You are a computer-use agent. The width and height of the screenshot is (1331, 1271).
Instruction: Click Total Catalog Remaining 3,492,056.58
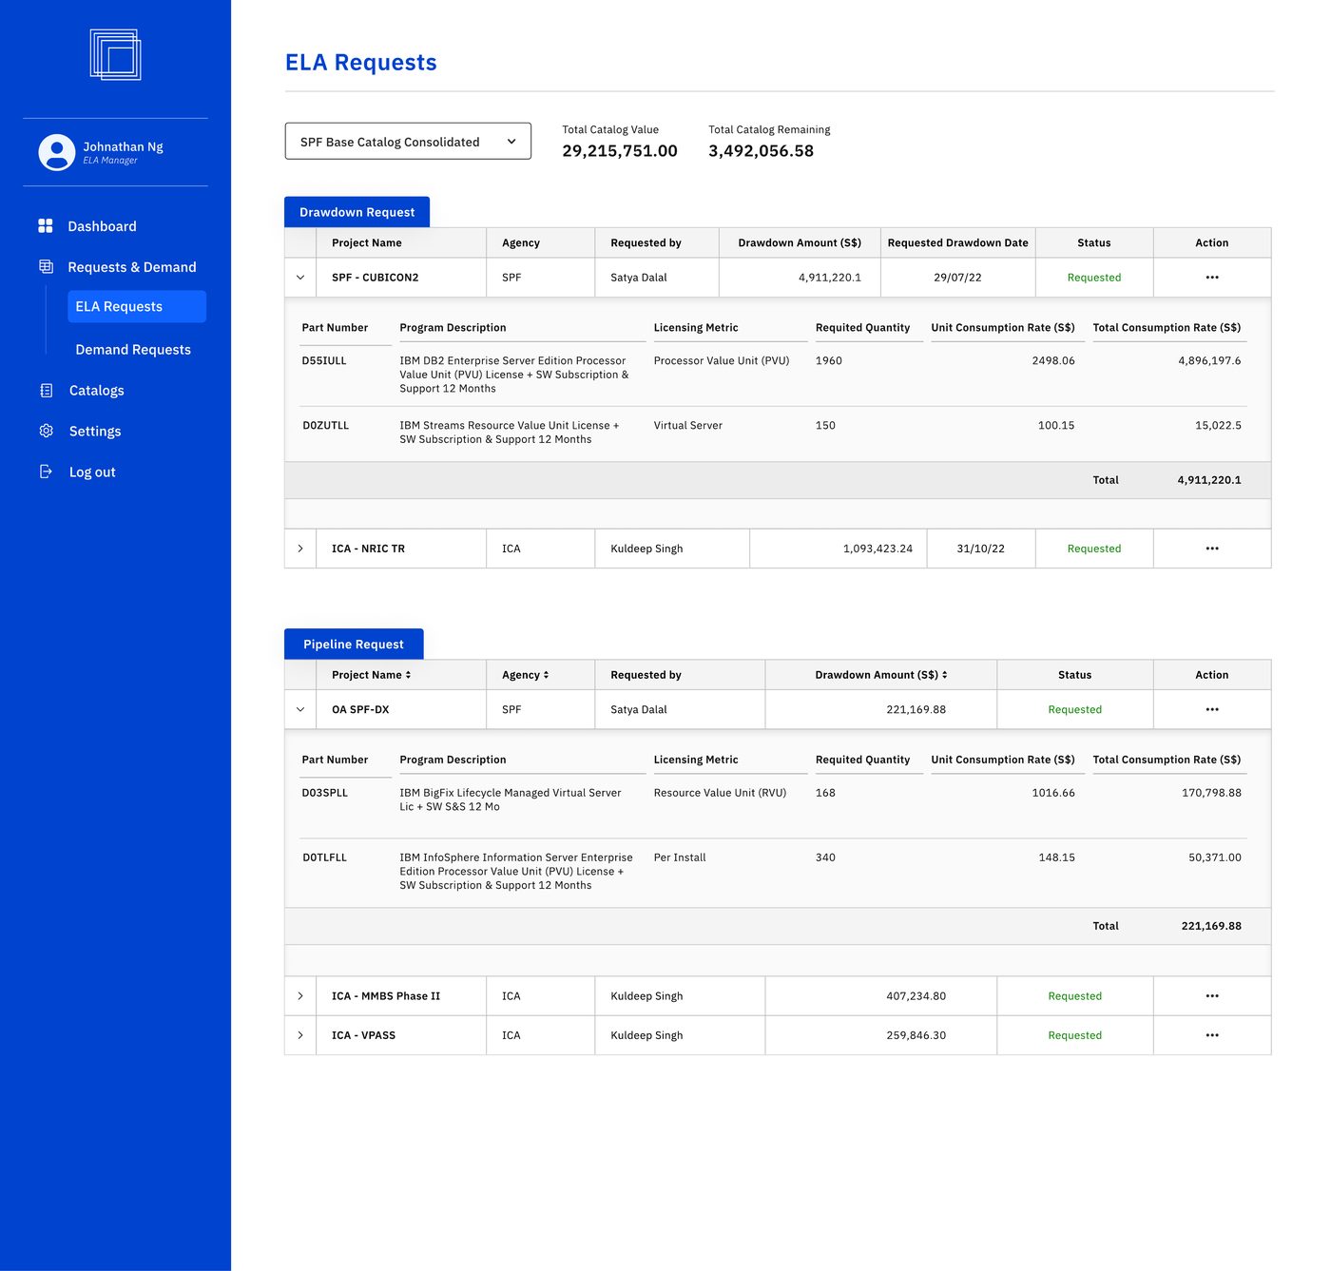pyautogui.click(x=761, y=151)
